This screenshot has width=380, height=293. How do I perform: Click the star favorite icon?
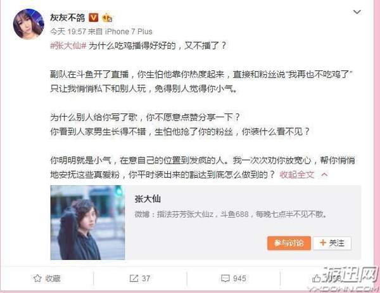(37, 278)
